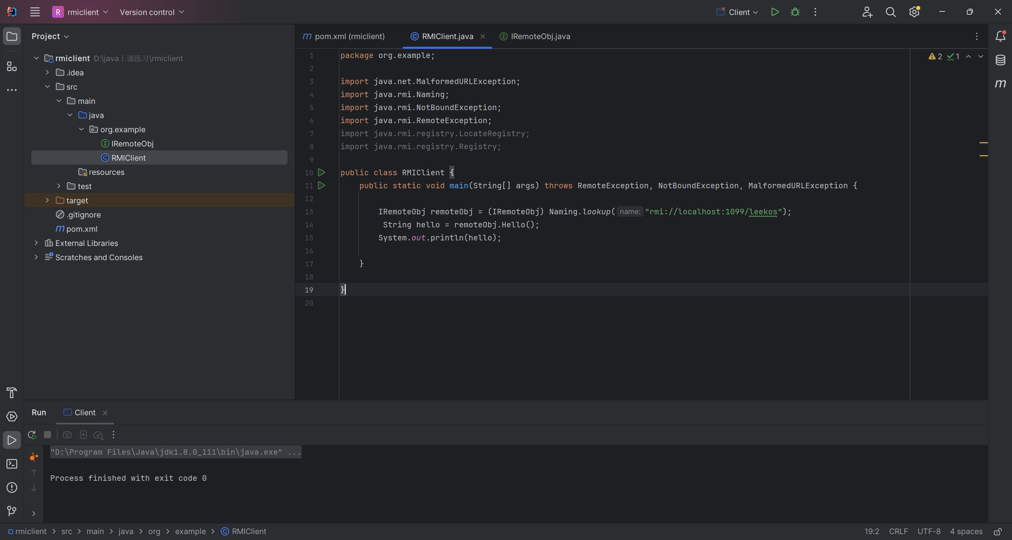Click the run gutter arrow on line 10
Screen dimensions: 1012x540
[x=322, y=172]
